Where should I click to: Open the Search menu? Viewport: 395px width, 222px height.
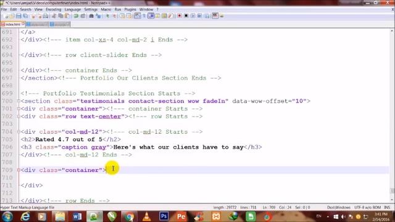coord(25,9)
